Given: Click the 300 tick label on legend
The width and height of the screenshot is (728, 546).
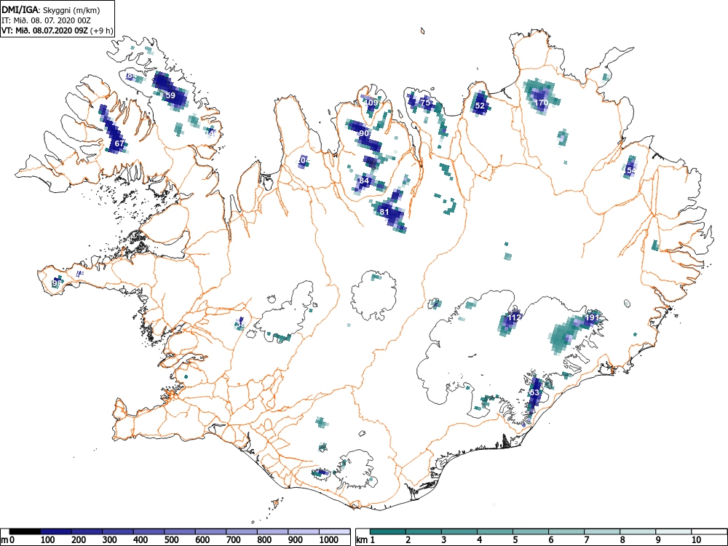Looking at the screenshot, I should point(110,540).
